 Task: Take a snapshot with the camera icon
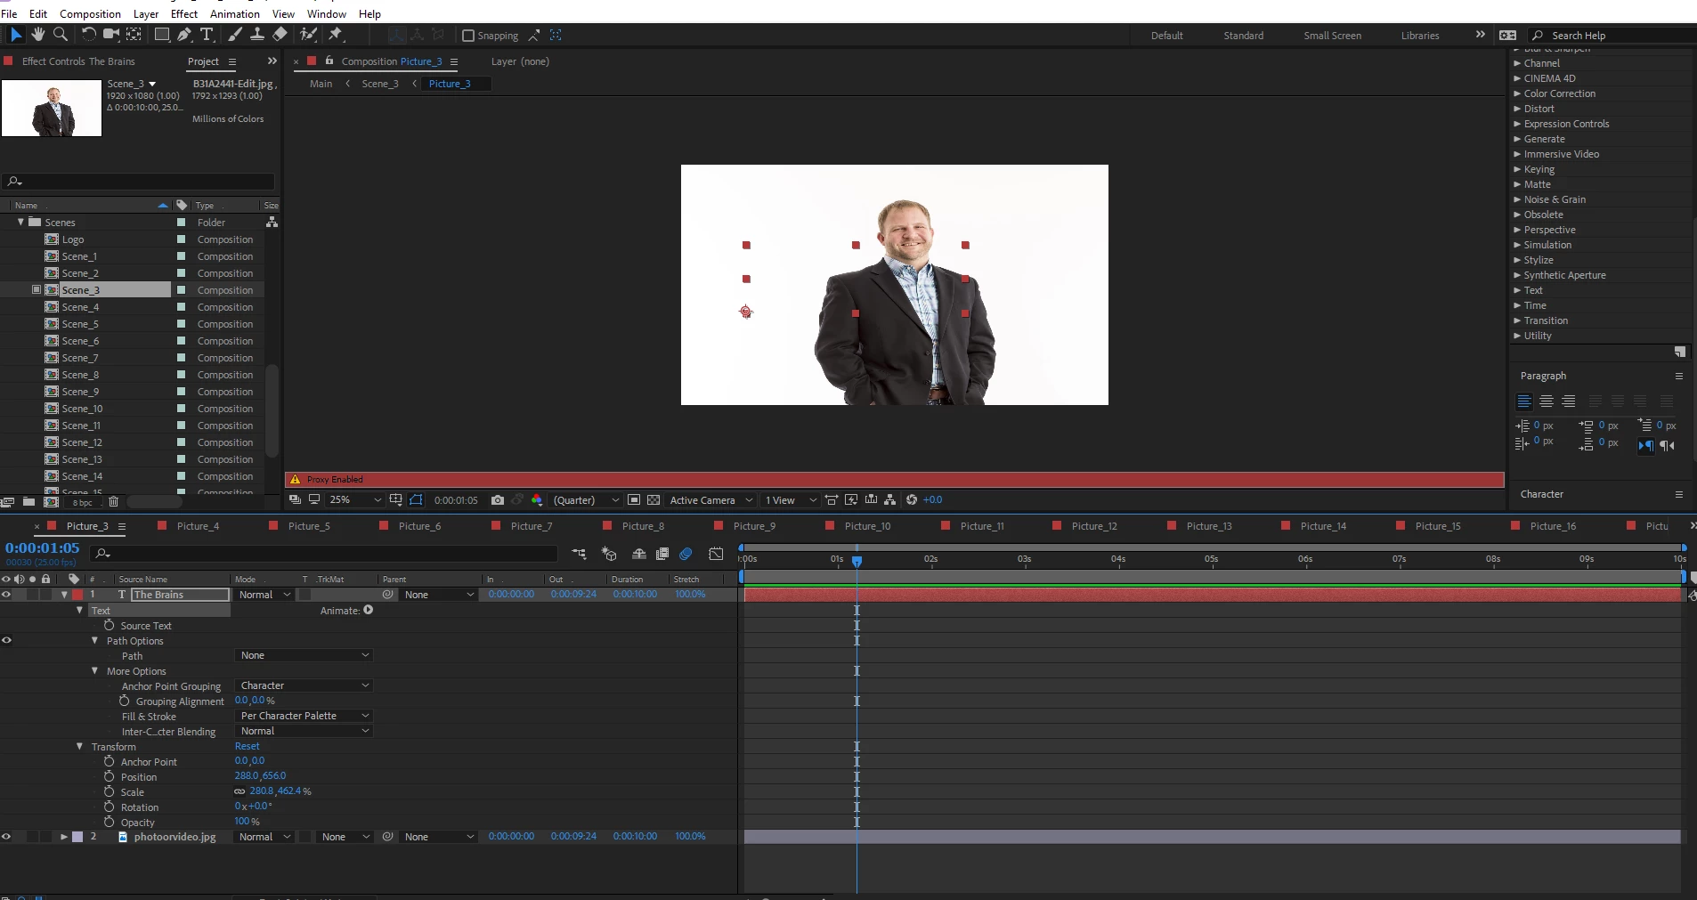tap(497, 500)
